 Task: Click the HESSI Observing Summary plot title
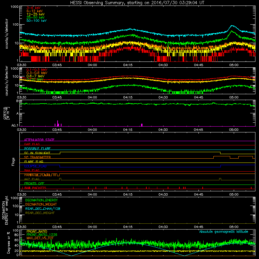137,3
